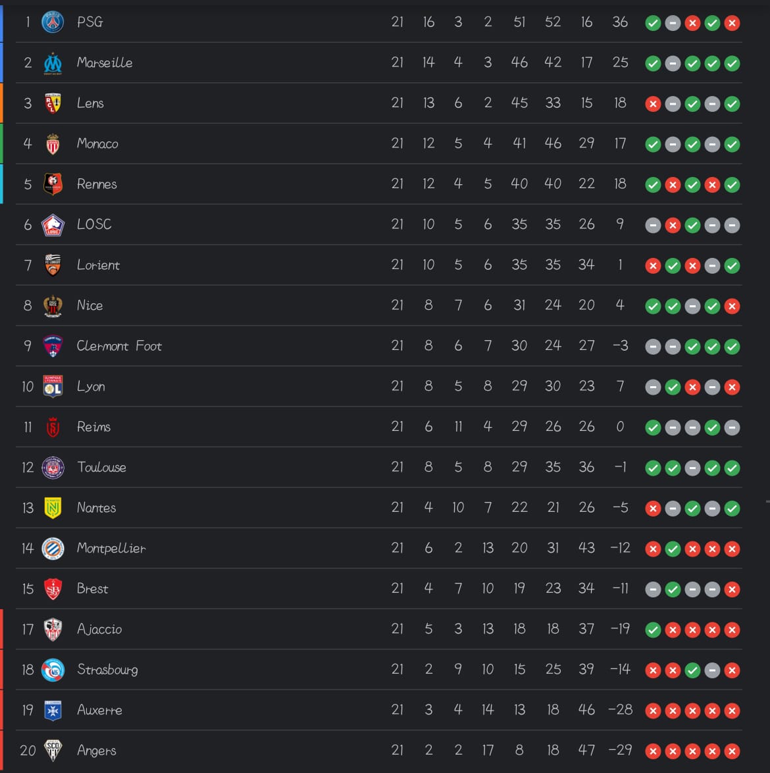Click Strasbourg's green win form icon
Viewport: 770px width, 773px height.
(x=692, y=671)
